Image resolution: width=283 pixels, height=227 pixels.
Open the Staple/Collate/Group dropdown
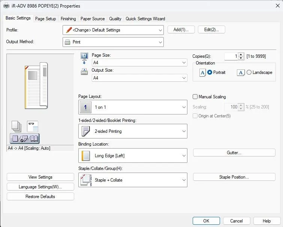(x=133, y=180)
